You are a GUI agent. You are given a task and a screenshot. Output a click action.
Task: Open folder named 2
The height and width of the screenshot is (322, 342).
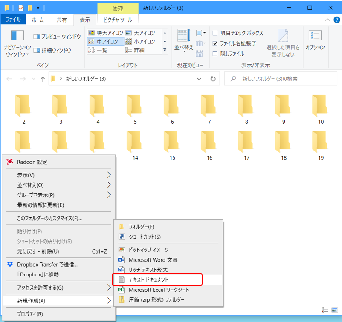[24, 109]
